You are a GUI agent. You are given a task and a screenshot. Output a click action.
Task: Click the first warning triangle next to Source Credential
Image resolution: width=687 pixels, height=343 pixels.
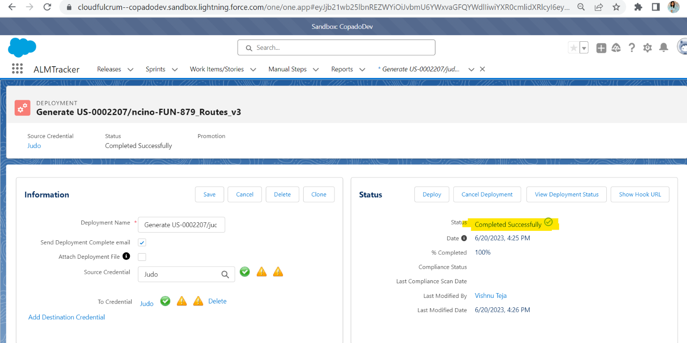click(261, 272)
